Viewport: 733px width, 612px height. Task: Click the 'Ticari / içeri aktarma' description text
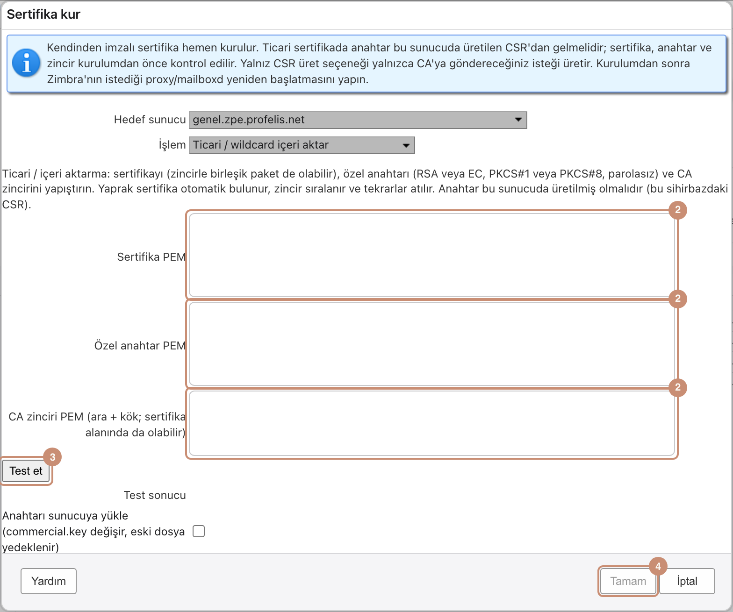[365, 189]
